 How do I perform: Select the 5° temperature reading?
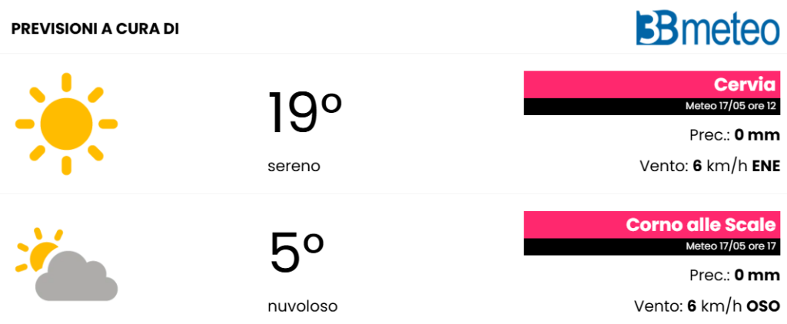(x=297, y=253)
